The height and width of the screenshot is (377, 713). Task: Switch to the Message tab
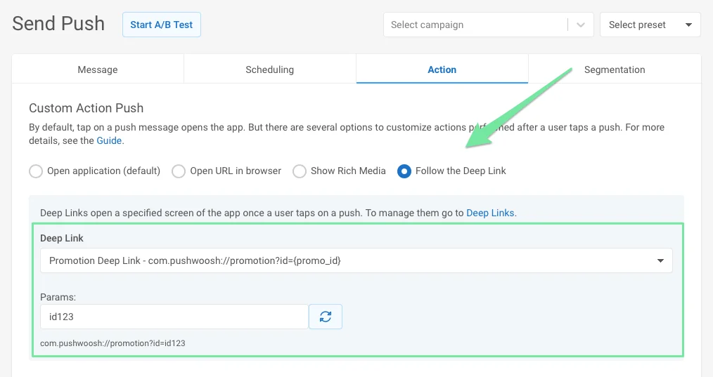point(98,70)
